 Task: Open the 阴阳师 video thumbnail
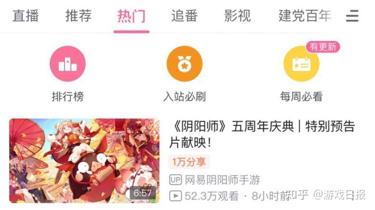click(x=84, y=161)
